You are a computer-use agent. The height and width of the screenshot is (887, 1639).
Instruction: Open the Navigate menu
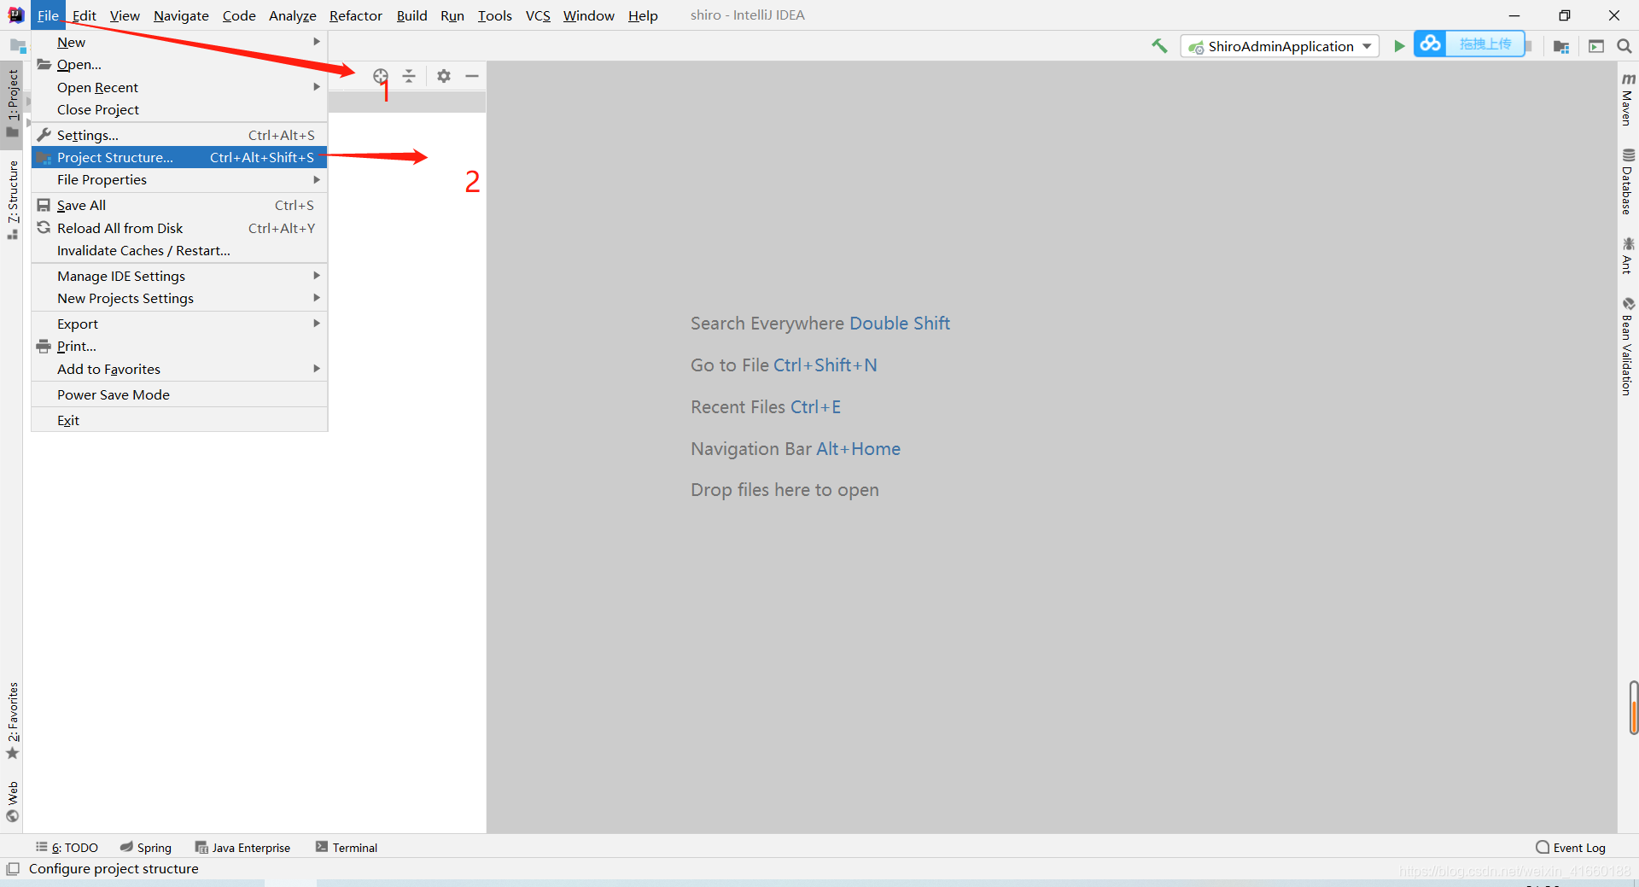(181, 15)
